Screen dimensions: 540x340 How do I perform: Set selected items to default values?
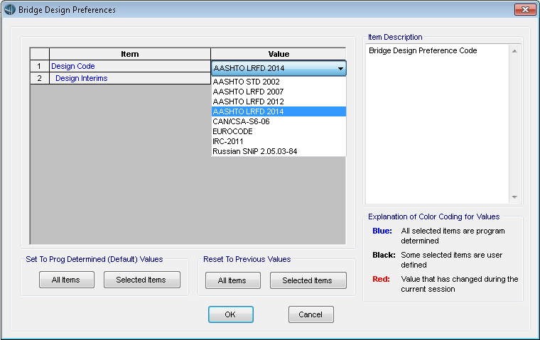click(142, 280)
